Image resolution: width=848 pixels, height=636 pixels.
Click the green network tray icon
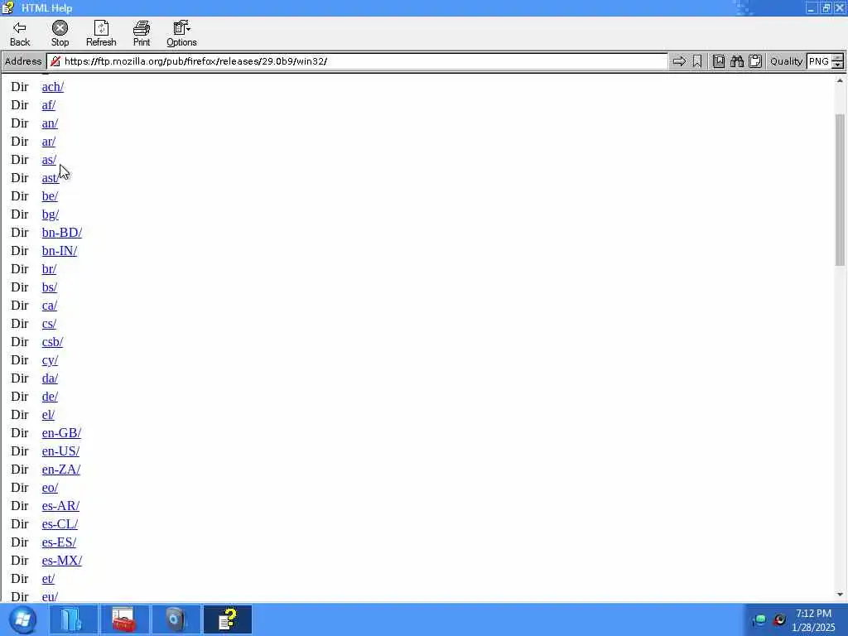(760, 619)
